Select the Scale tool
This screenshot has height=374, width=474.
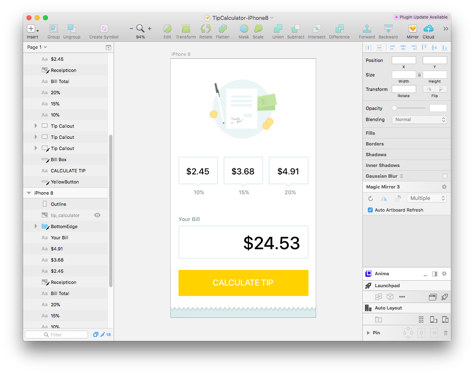[258, 29]
